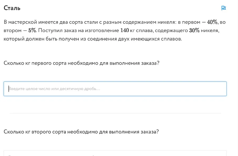Screen dimensions: 238x156
Task: Select the question about first-grade steel
Action: (81, 63)
